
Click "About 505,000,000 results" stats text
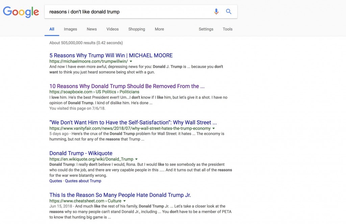click(x=86, y=43)
